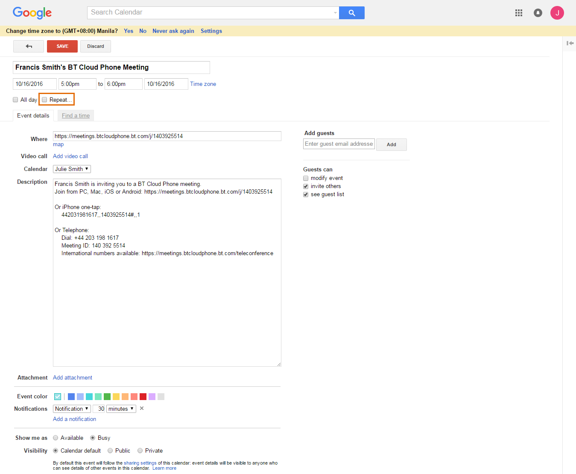Enable the All day checkbox
576x474 pixels.
coord(15,100)
